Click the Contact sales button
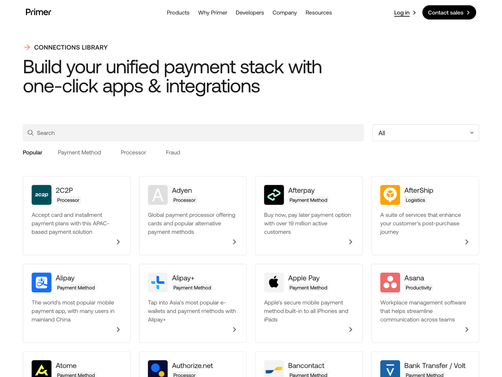Image resolution: width=502 pixels, height=377 pixels. click(449, 12)
